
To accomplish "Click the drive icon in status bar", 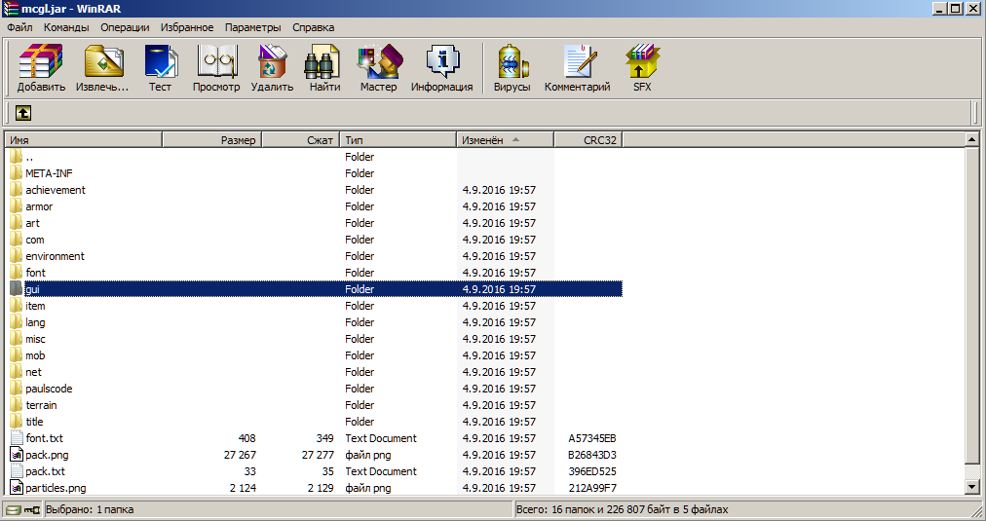I will point(14,509).
